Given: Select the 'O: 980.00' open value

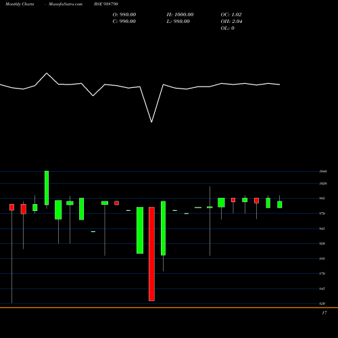Looking at the screenshot, I should coord(124,15).
